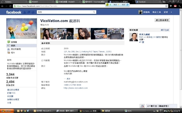Click 分享 share link in sidebar
Viewport: 182px width, 113px height.
click(9, 103)
